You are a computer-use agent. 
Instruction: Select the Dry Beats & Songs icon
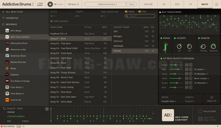pyautogui.click(x=7, y=81)
